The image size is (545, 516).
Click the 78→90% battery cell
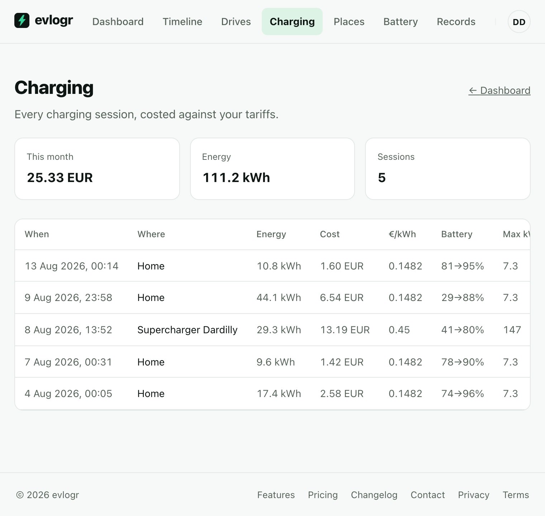click(463, 362)
